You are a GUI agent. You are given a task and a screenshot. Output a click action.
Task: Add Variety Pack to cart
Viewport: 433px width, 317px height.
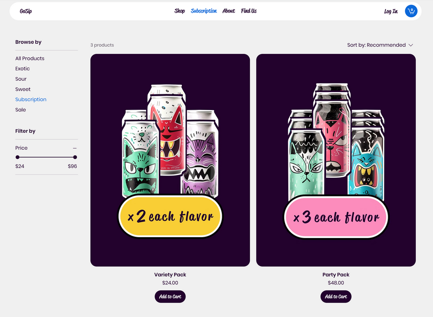(170, 297)
